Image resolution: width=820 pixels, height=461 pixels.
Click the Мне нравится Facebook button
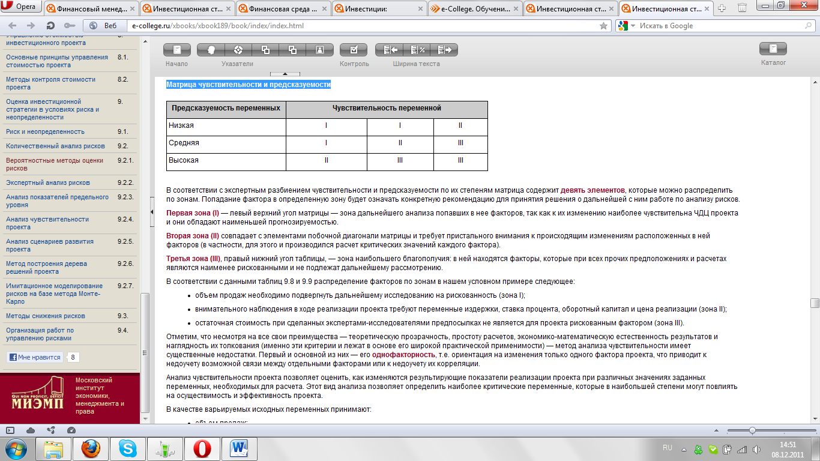34,357
